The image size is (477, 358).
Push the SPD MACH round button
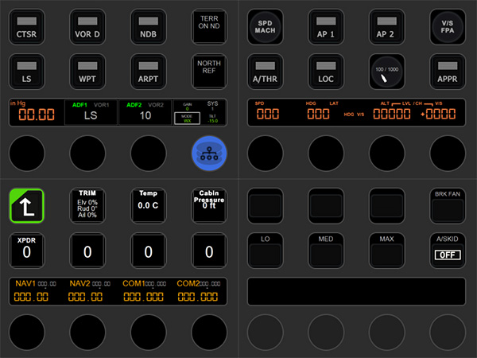click(x=265, y=27)
